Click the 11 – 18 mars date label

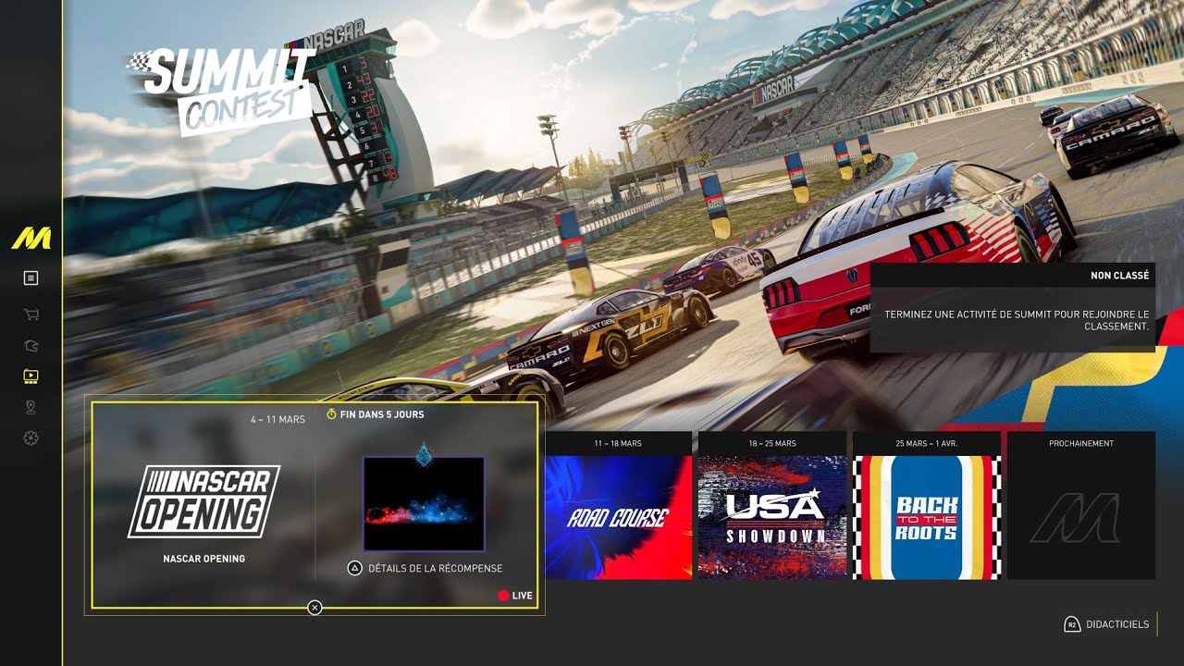pyautogui.click(x=618, y=444)
